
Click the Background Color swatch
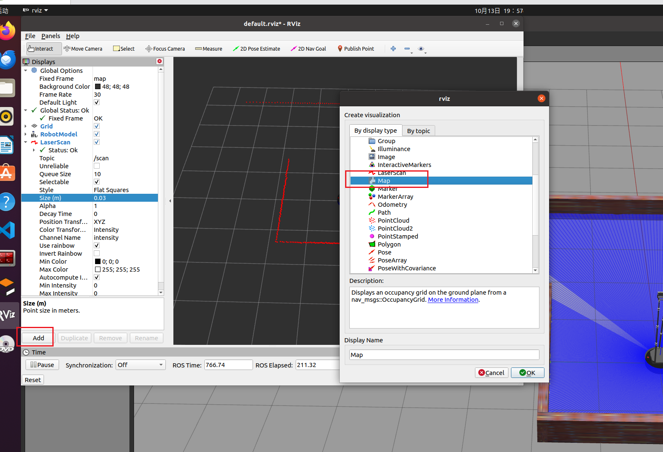(98, 87)
